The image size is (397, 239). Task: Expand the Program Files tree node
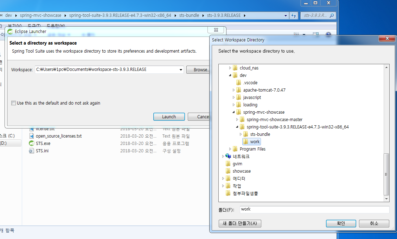(230, 149)
